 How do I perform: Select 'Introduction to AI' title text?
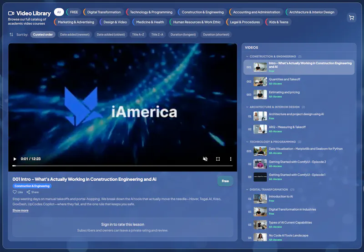281,197
